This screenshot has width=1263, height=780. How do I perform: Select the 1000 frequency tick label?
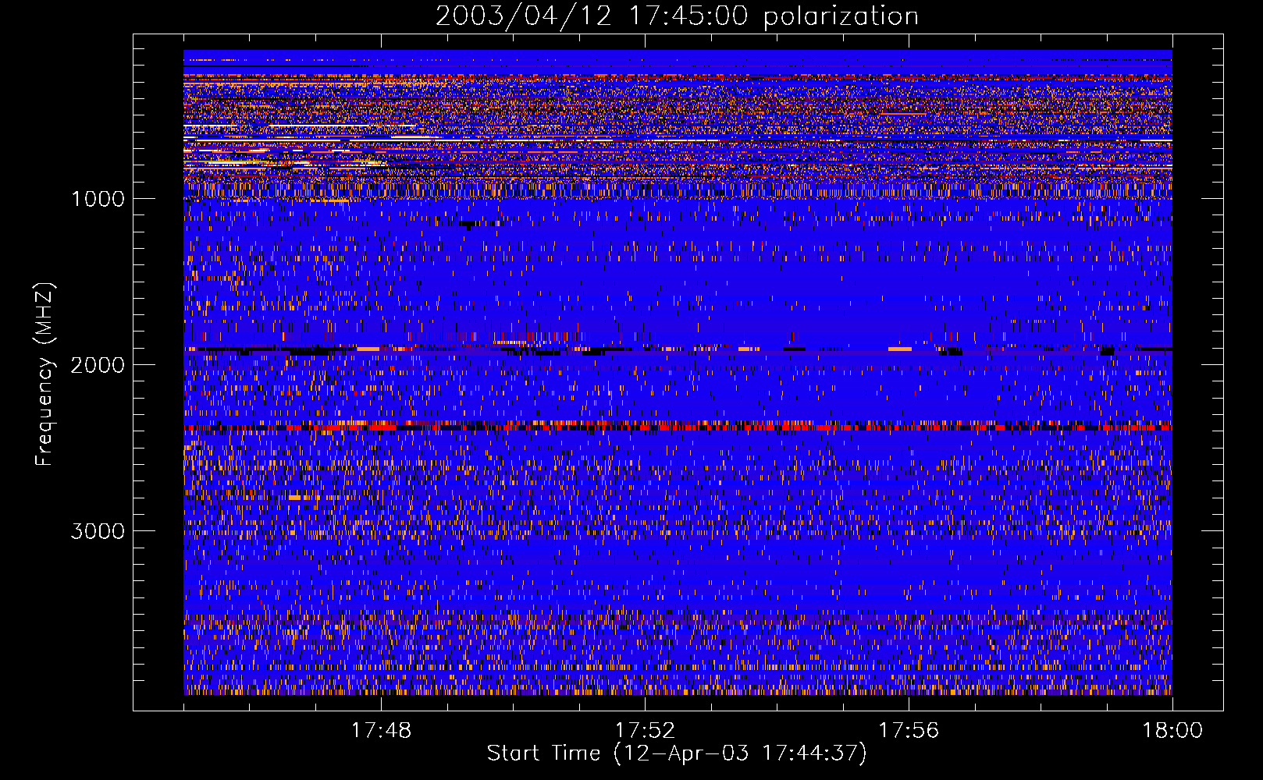(x=98, y=199)
